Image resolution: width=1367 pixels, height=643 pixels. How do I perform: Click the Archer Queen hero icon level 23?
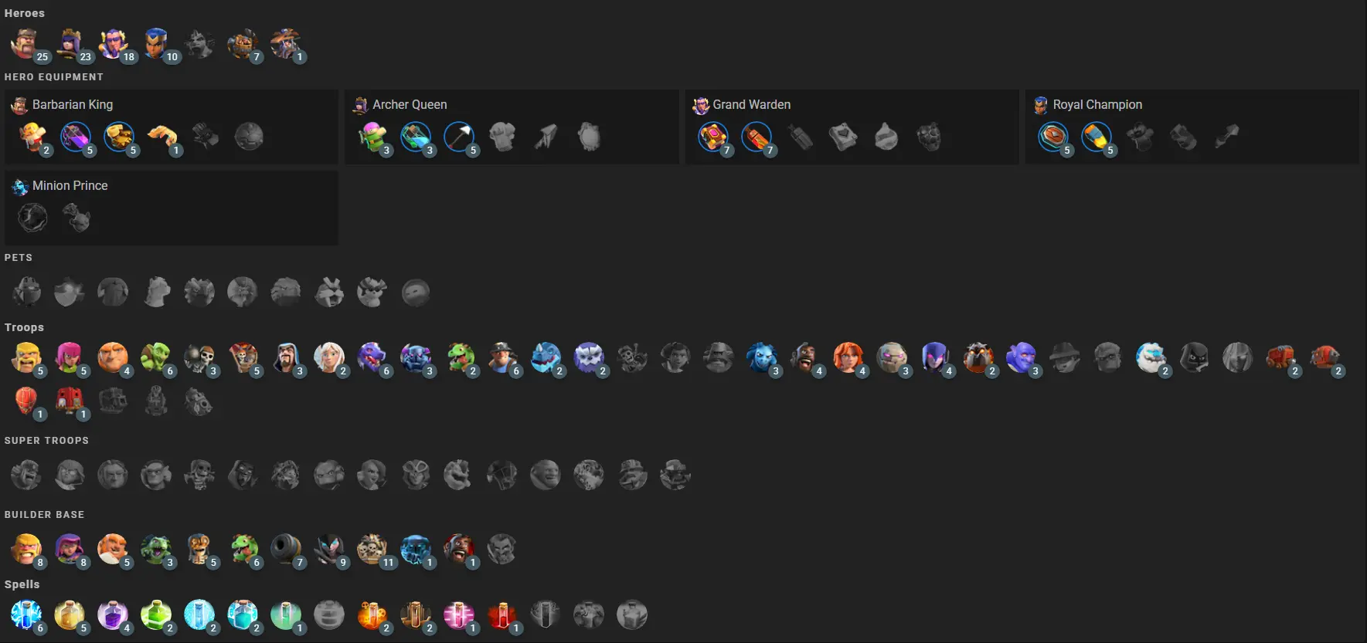coord(70,44)
